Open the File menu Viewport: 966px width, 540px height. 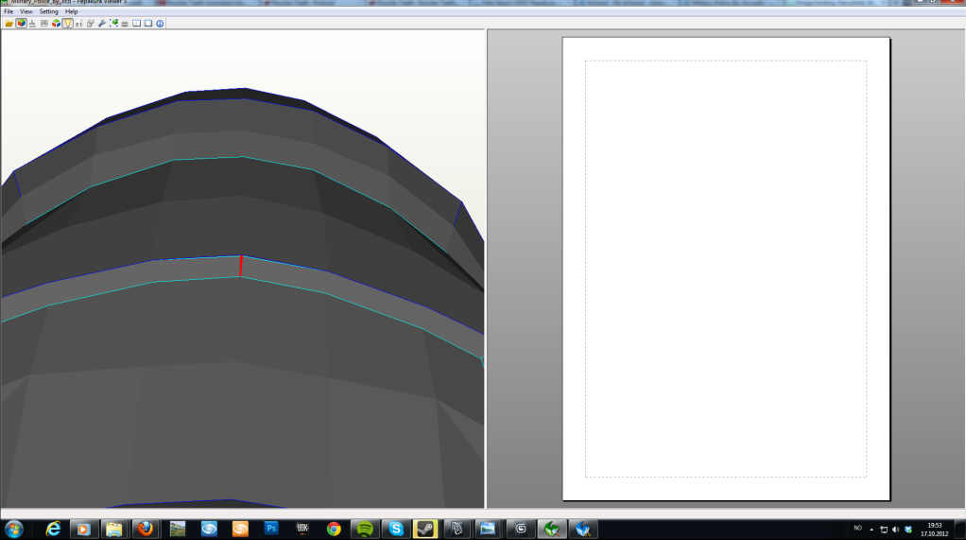tap(9, 11)
